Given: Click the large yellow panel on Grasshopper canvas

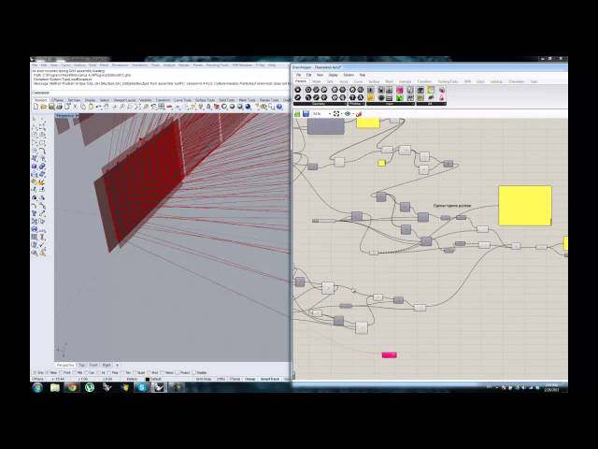Looking at the screenshot, I should (x=525, y=206).
